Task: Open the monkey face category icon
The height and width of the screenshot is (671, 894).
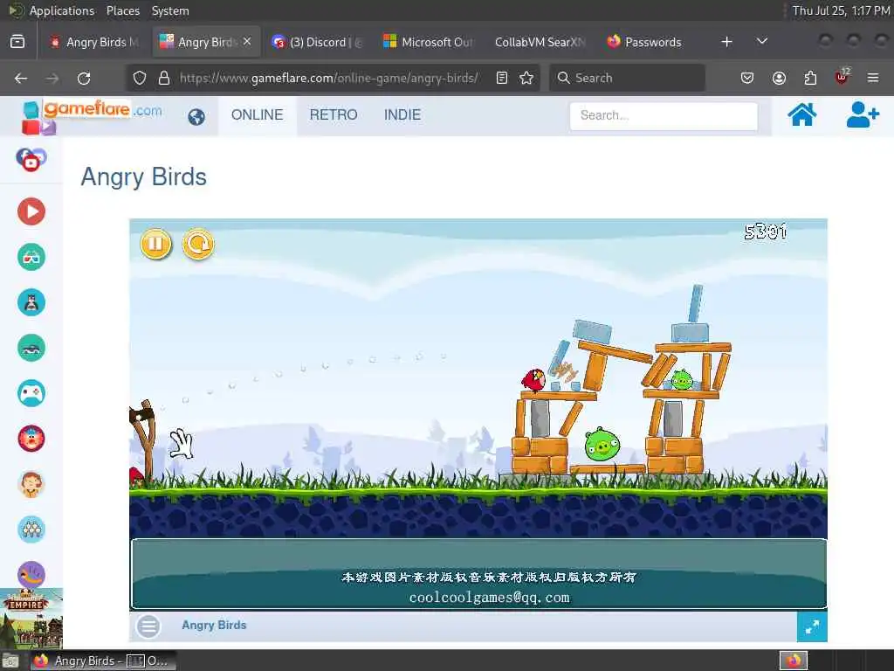Action: (x=31, y=484)
